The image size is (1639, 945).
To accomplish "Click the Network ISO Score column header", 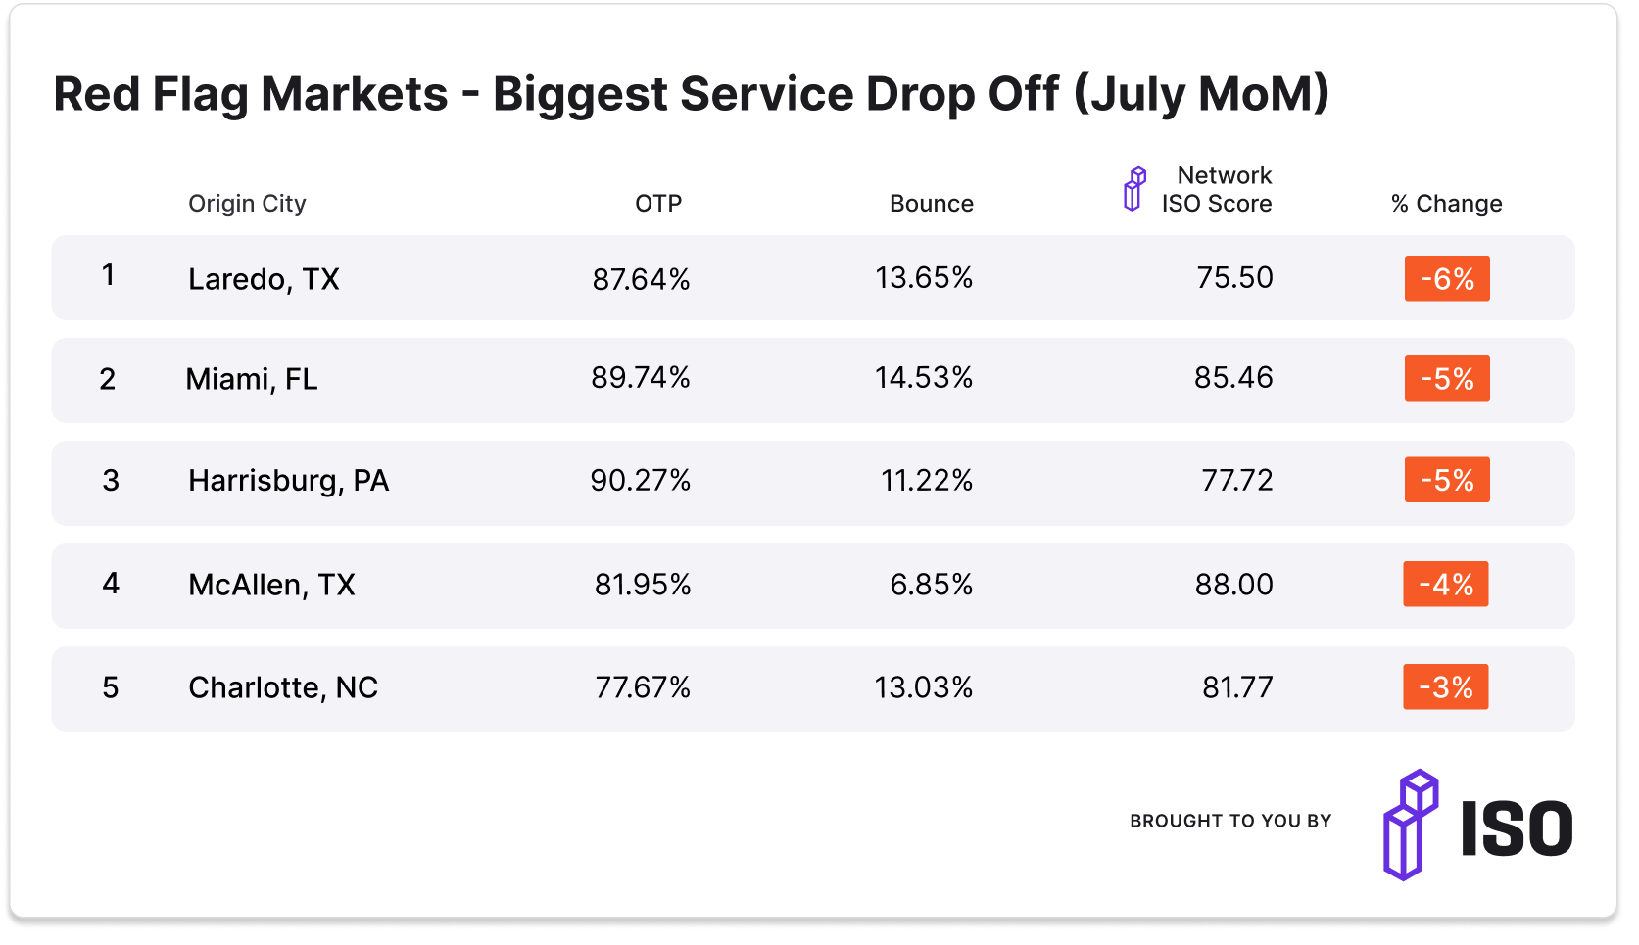I will [1217, 189].
